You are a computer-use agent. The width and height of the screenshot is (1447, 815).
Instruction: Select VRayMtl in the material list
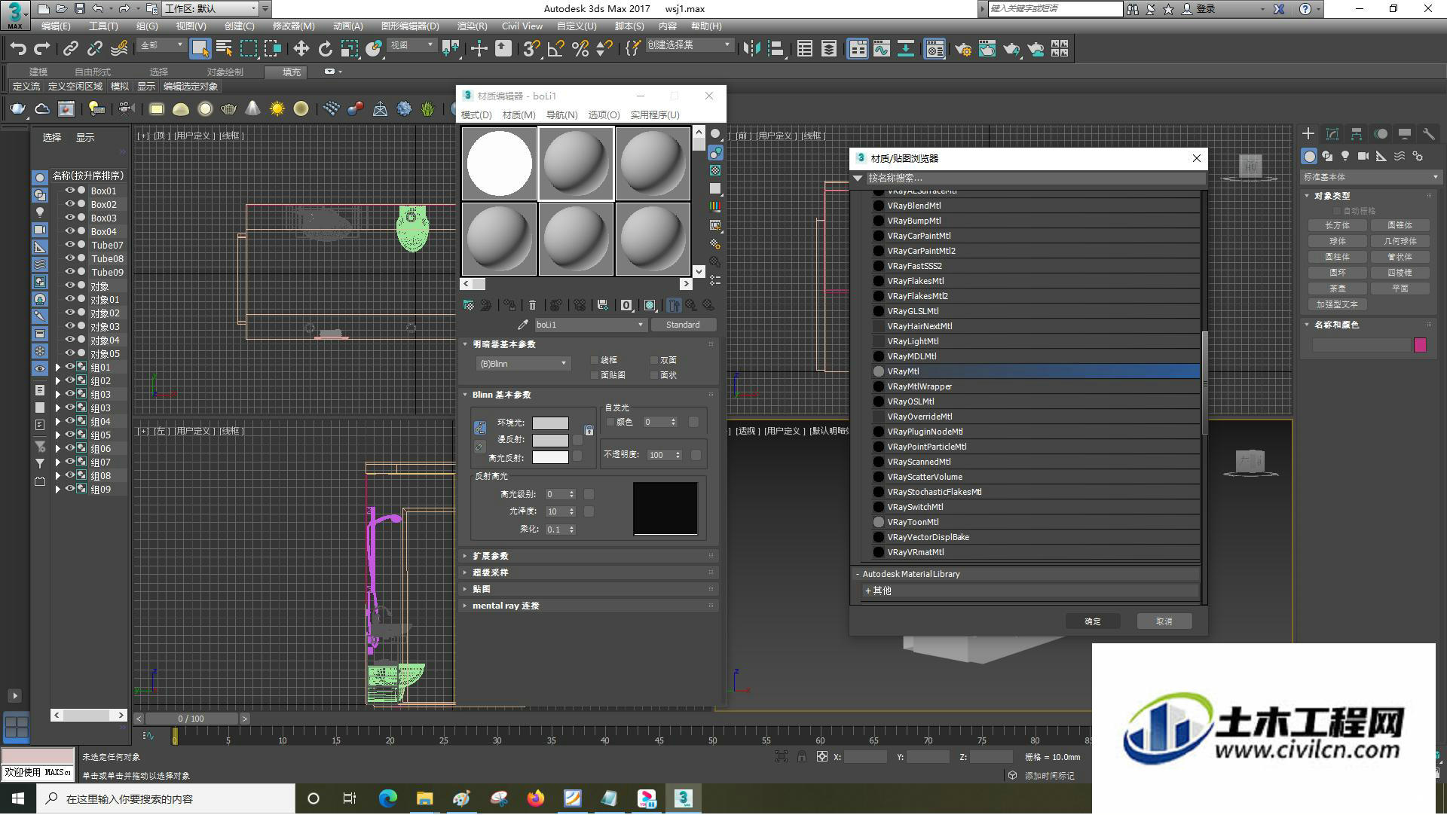(1036, 371)
